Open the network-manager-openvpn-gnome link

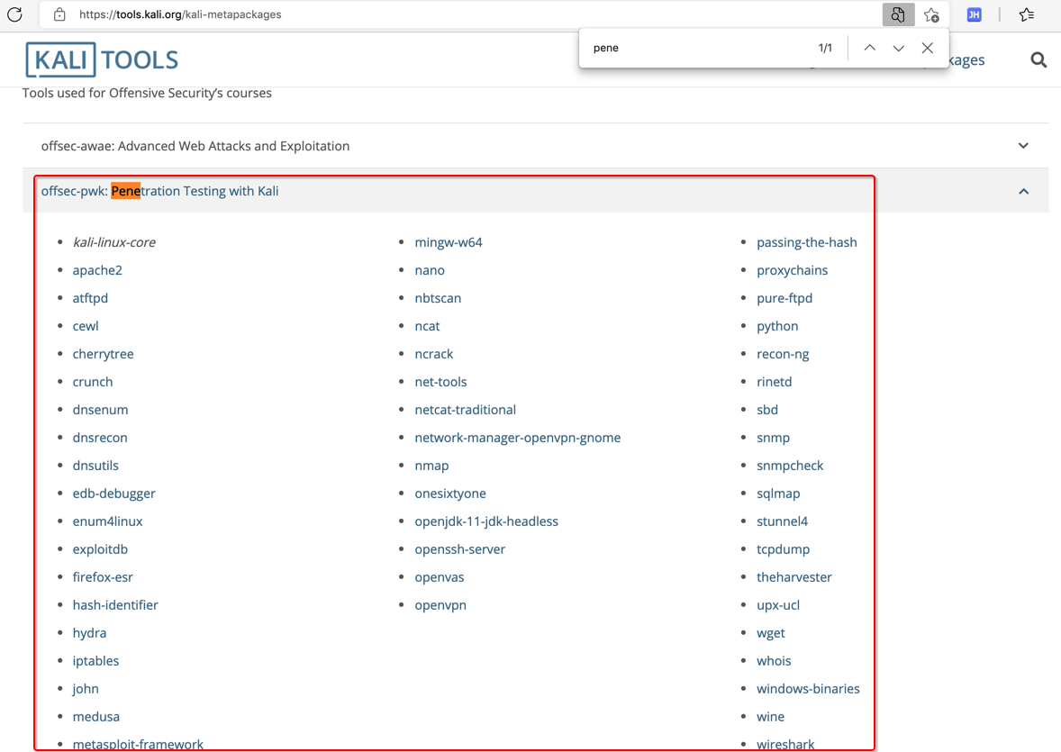[518, 438]
